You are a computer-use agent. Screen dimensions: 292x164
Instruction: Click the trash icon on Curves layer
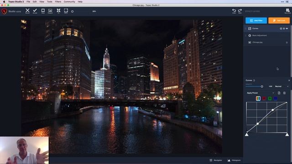click(x=284, y=28)
